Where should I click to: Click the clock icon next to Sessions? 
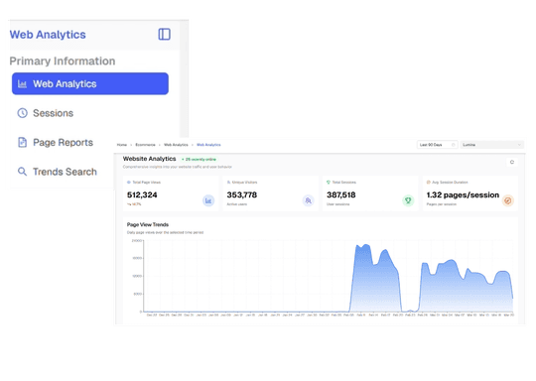[x=22, y=113]
